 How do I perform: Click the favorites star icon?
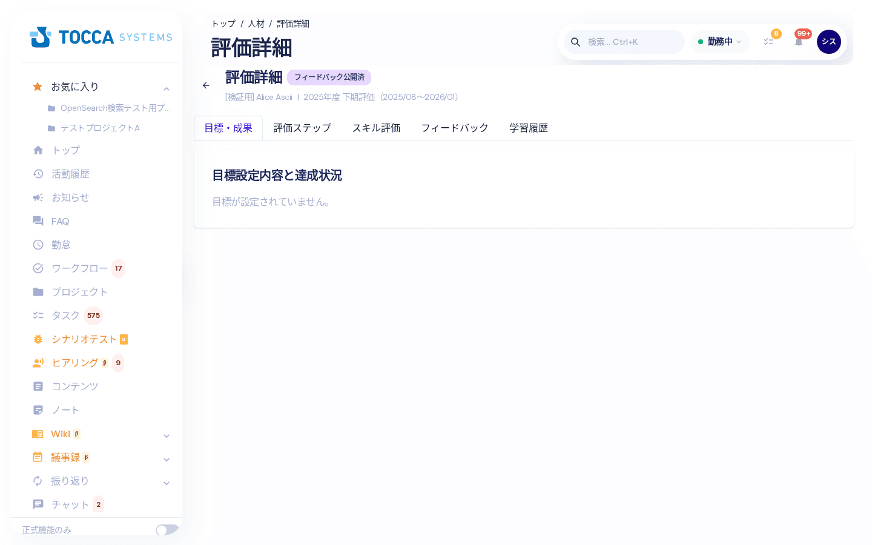click(x=38, y=87)
